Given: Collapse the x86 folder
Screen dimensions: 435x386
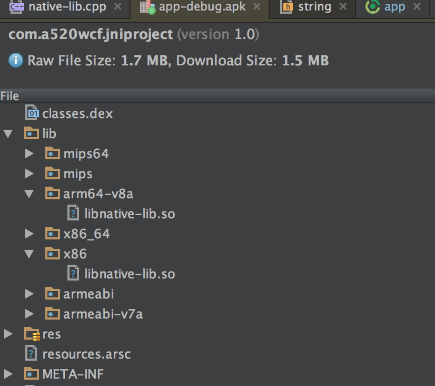Looking at the screenshot, I should [29, 254].
